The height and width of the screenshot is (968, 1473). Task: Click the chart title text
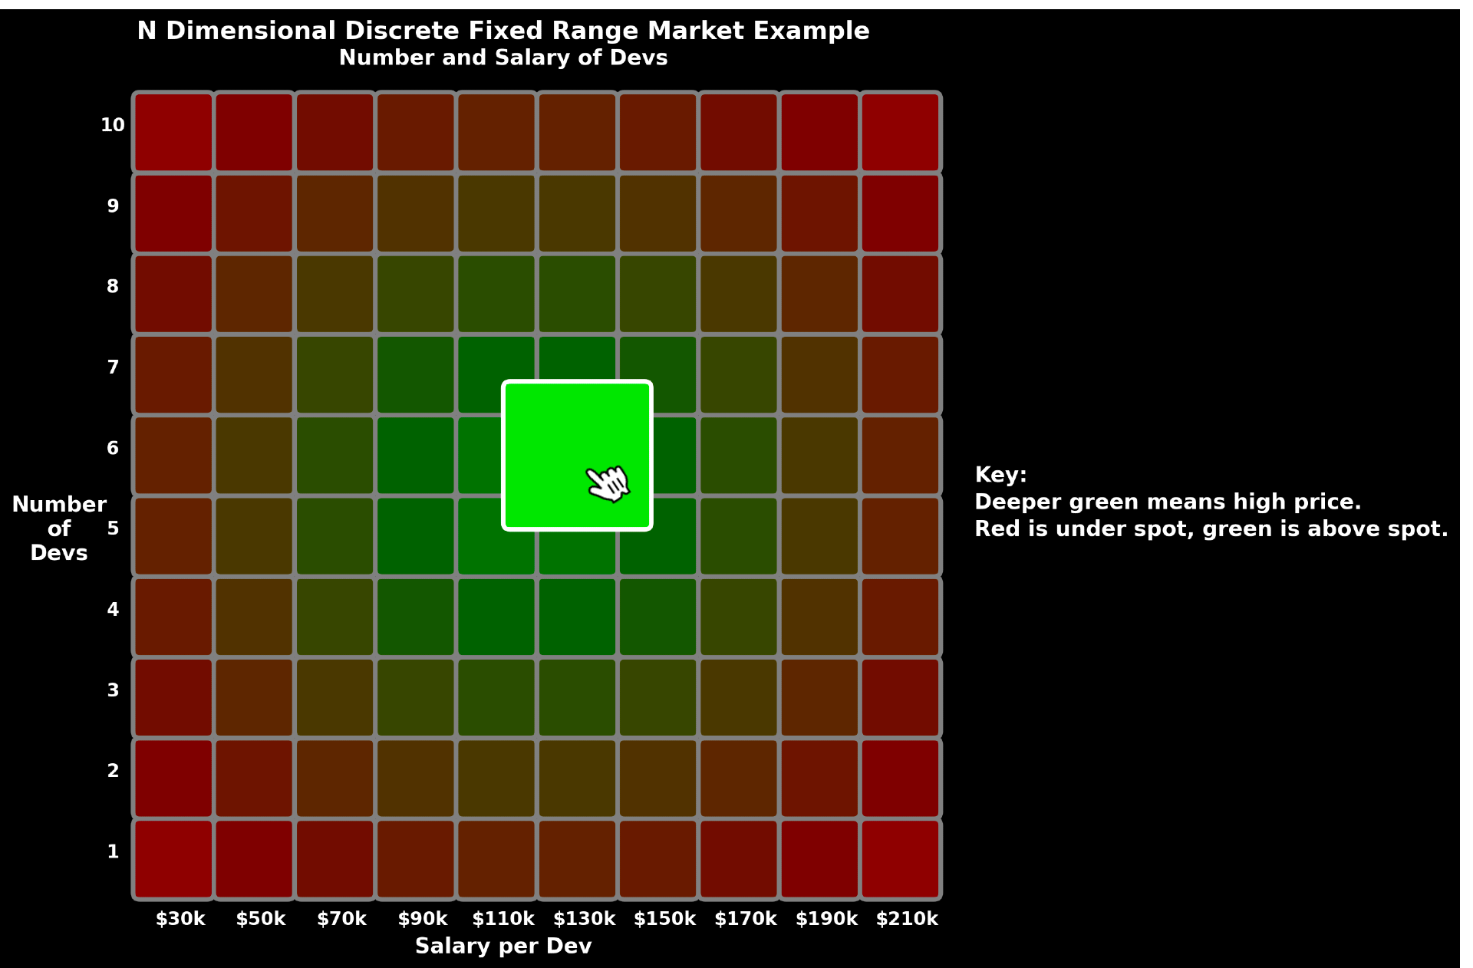tap(503, 31)
